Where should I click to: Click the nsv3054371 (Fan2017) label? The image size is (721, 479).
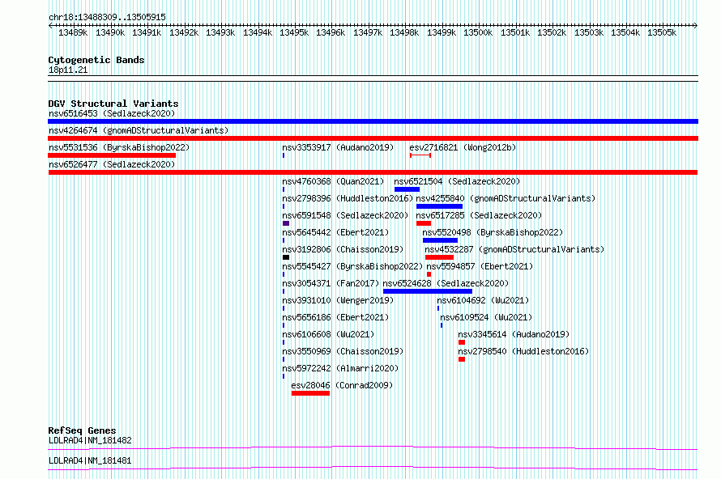(x=331, y=283)
